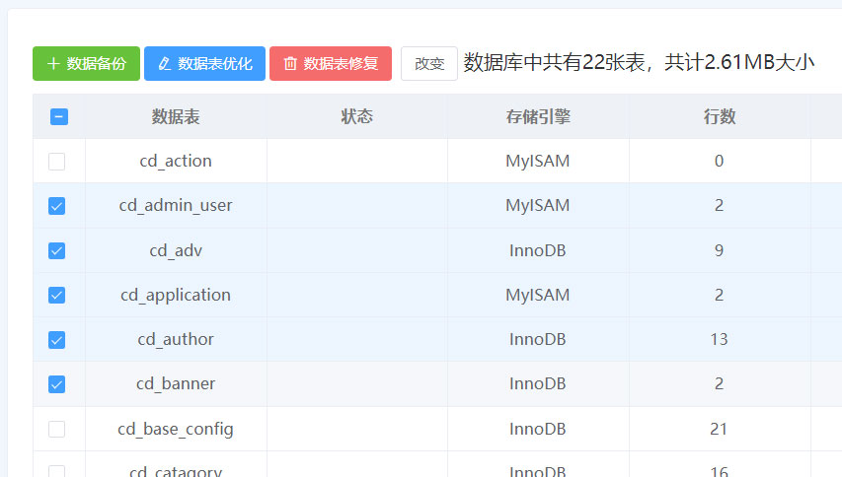Click MyISAM engine in cd_action row
Viewport: 842px width, 477px height.
538,162
